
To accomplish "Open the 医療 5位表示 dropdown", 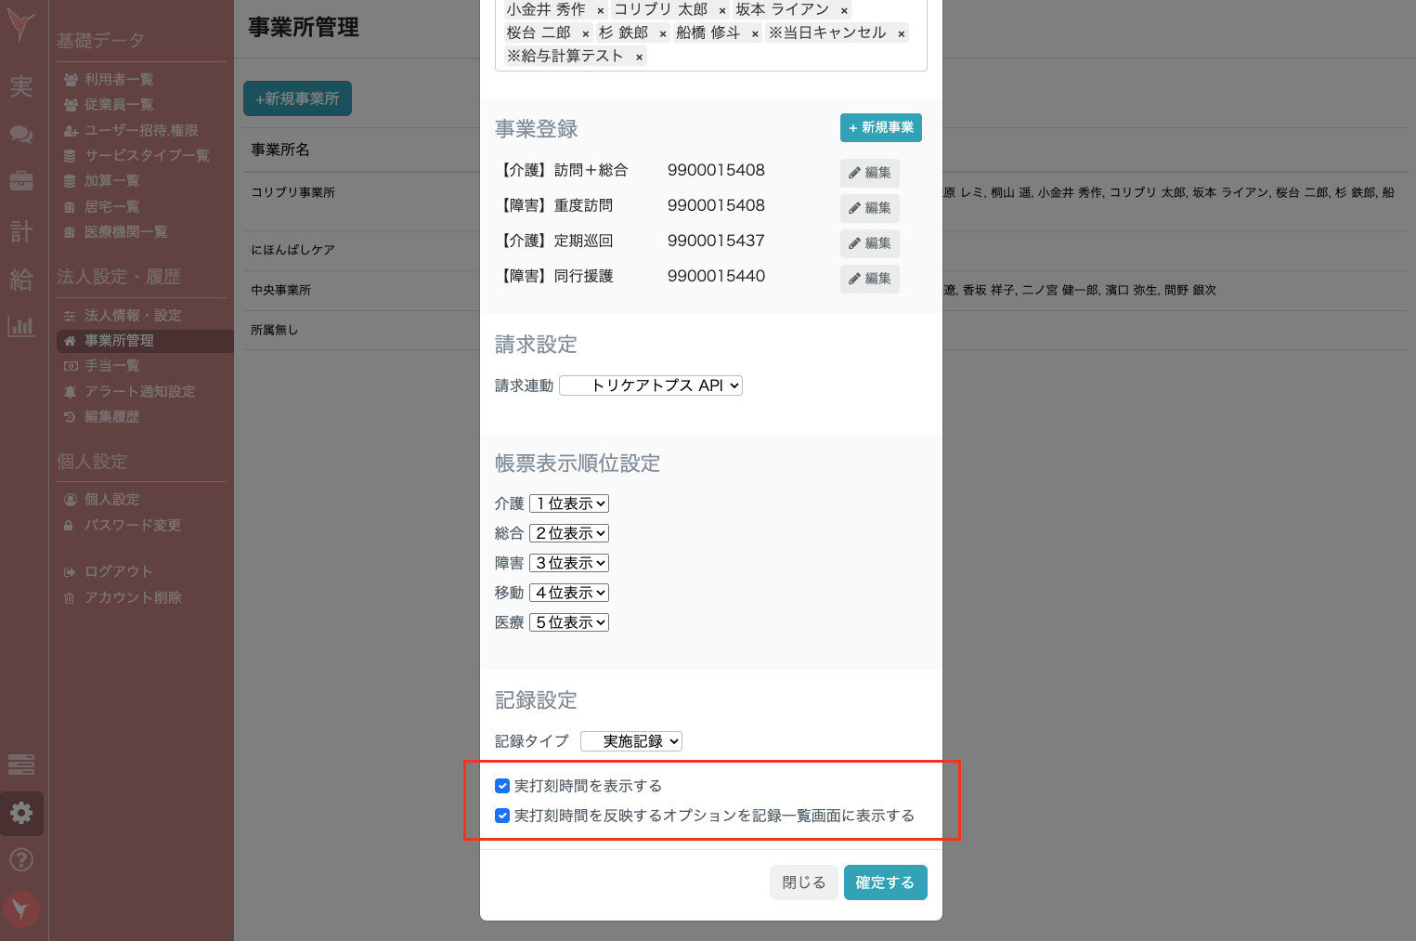I will point(568,621).
